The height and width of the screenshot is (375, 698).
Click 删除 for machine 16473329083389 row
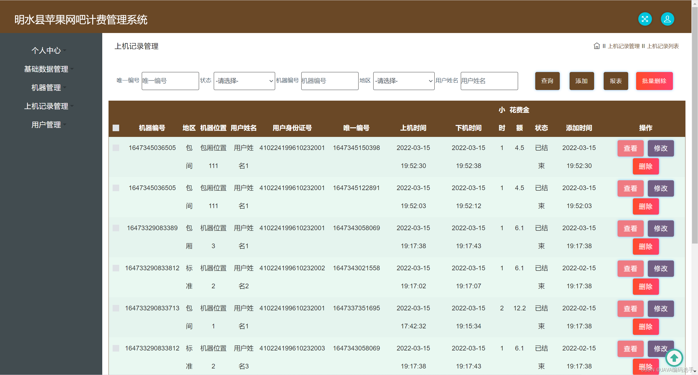[x=646, y=247]
